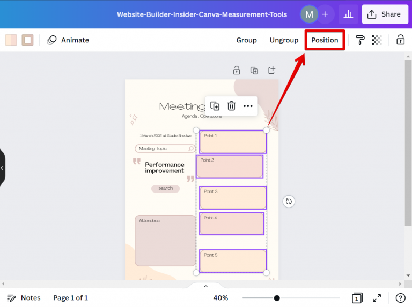
Task: Click the search pill button on the design
Action: tap(166, 188)
